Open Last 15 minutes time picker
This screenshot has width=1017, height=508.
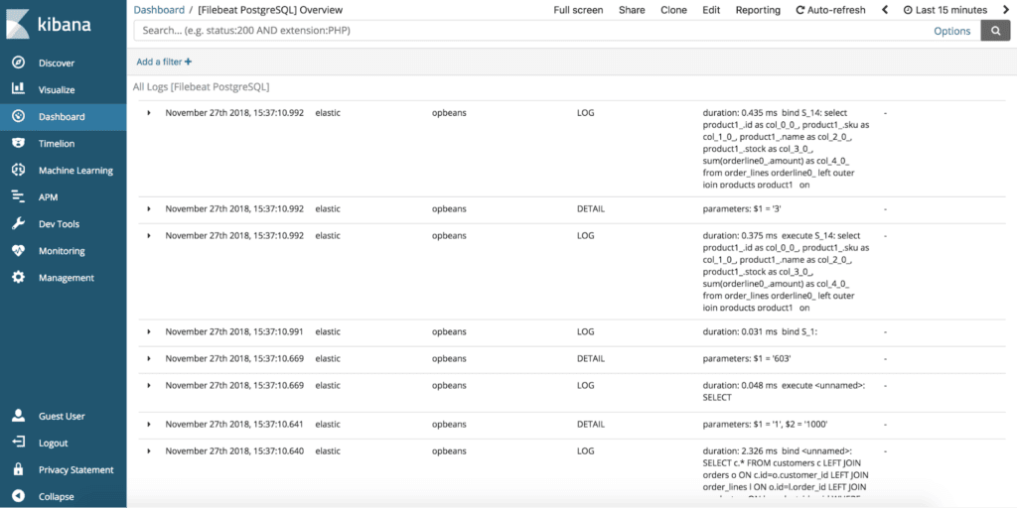[945, 10]
